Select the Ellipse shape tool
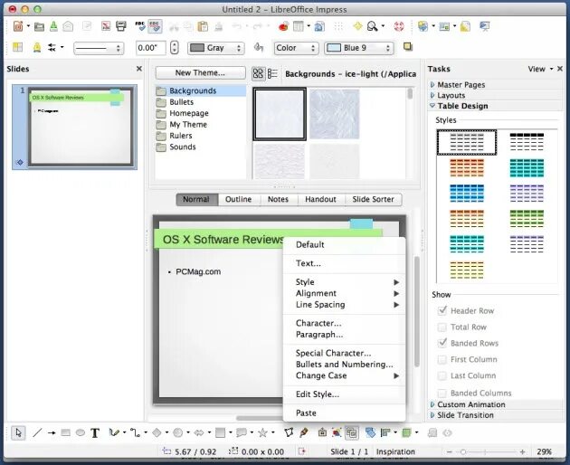The image size is (570, 465). pos(81,432)
